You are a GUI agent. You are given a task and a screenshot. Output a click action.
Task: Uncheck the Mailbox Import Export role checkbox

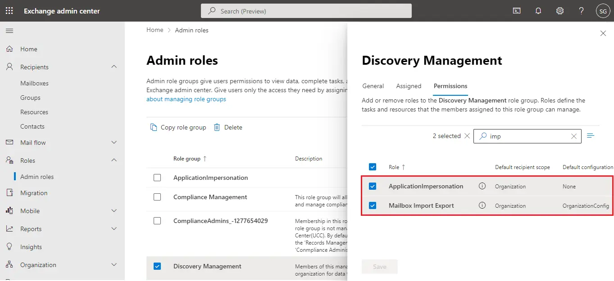point(373,205)
